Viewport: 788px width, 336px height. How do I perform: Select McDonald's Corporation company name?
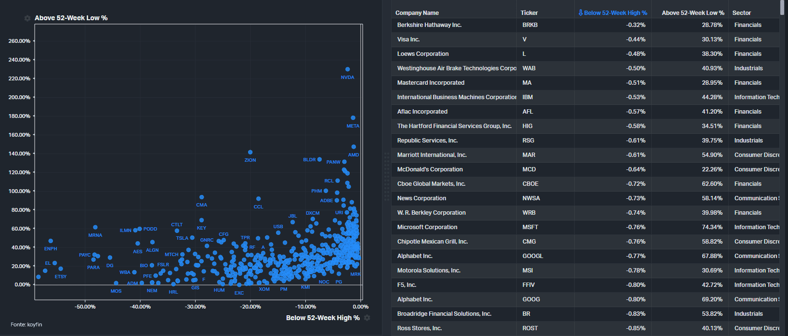pos(430,169)
